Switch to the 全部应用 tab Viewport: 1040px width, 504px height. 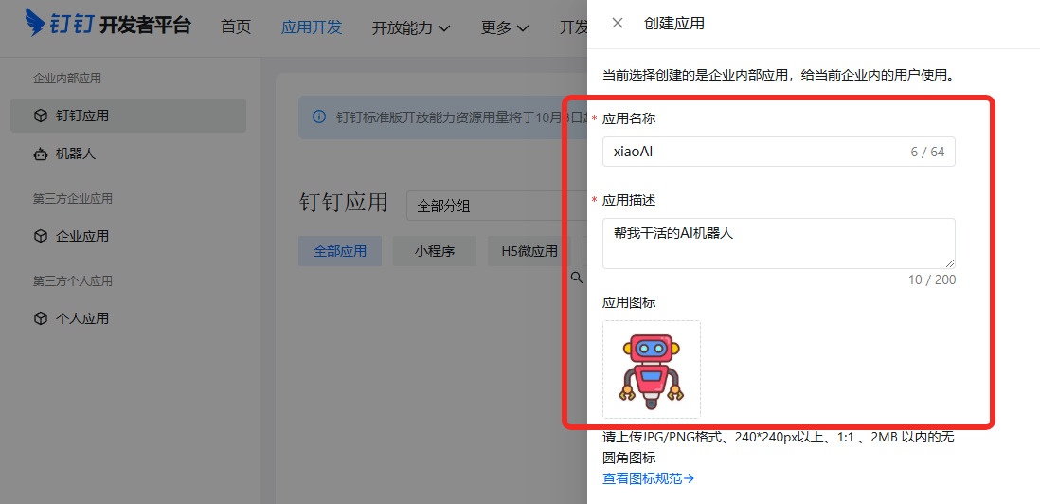pyautogui.click(x=340, y=251)
